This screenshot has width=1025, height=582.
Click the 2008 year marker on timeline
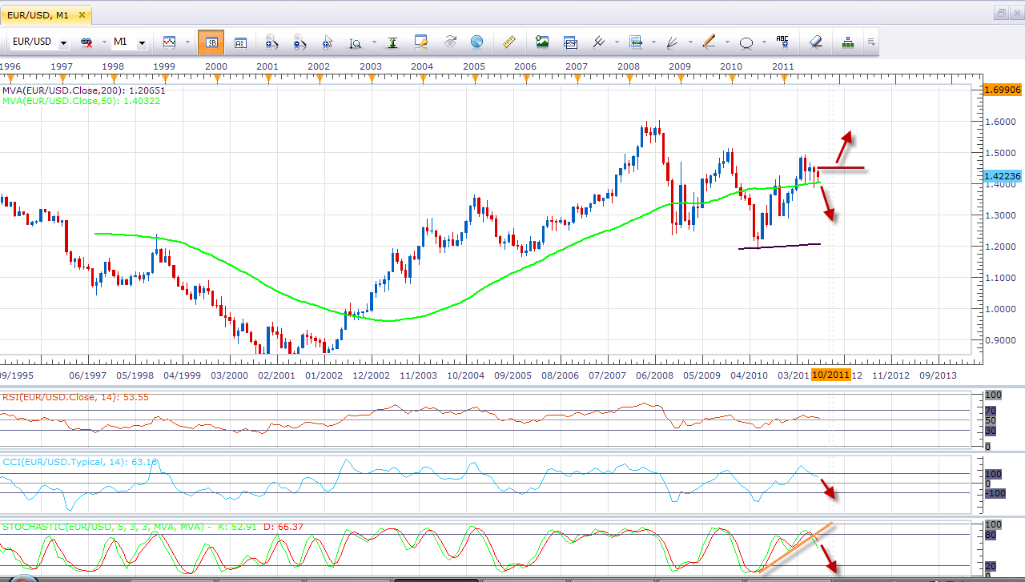pos(629,66)
